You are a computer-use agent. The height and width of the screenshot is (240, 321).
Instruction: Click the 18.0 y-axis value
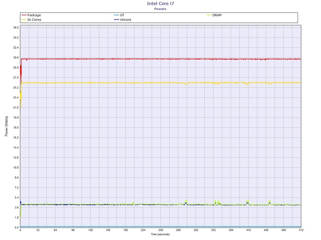pos(16,128)
